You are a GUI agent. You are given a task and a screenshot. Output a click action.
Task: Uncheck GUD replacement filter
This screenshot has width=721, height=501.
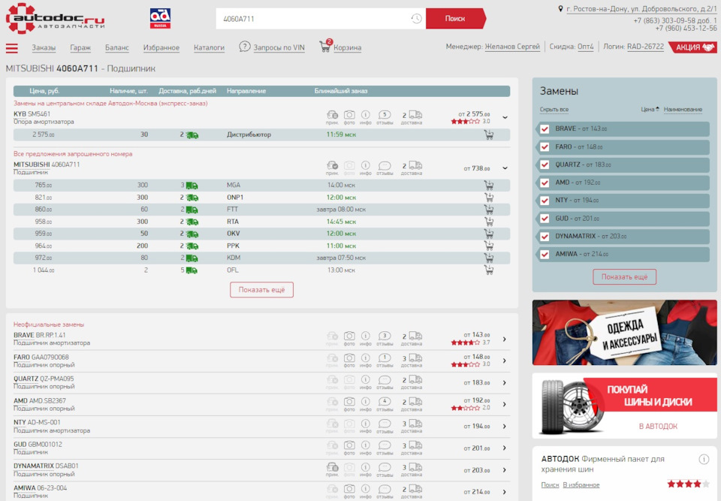pyautogui.click(x=545, y=219)
